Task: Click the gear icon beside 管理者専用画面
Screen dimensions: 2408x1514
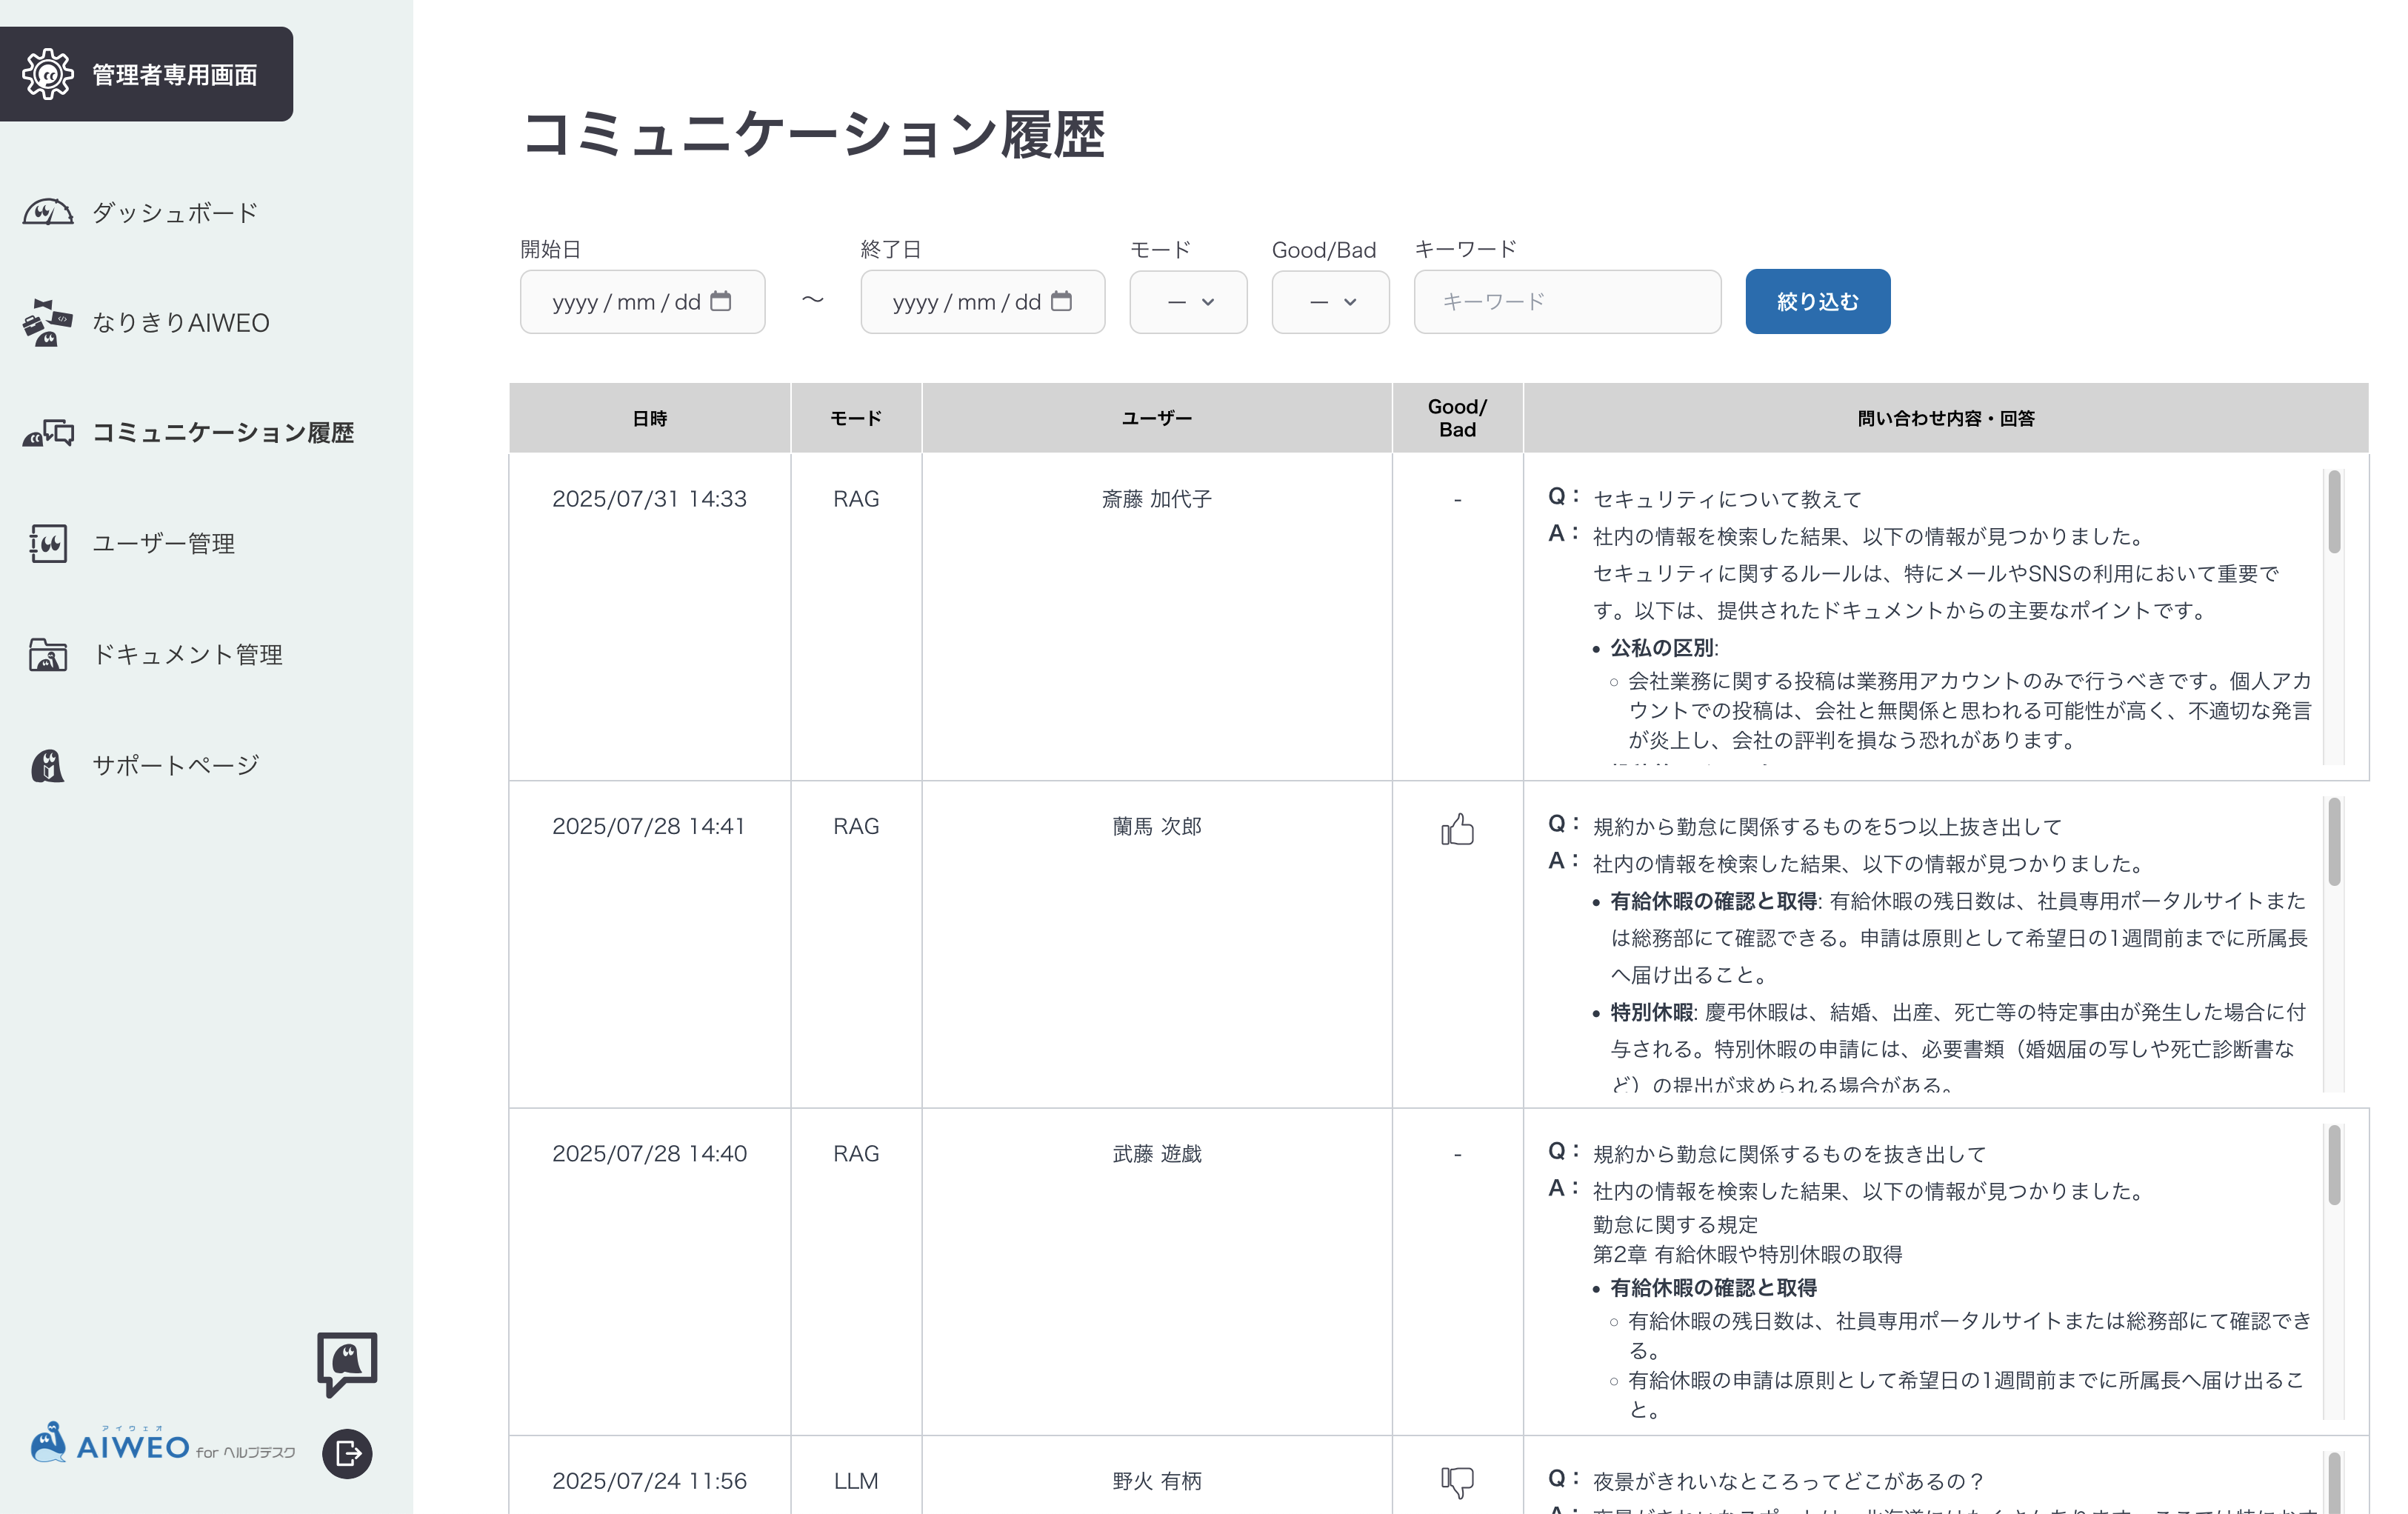Action: (x=48, y=74)
